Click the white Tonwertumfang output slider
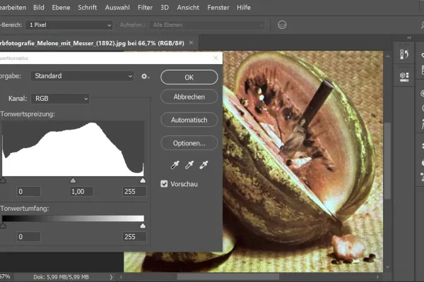This screenshot has width=424, height=282. [x=143, y=226]
